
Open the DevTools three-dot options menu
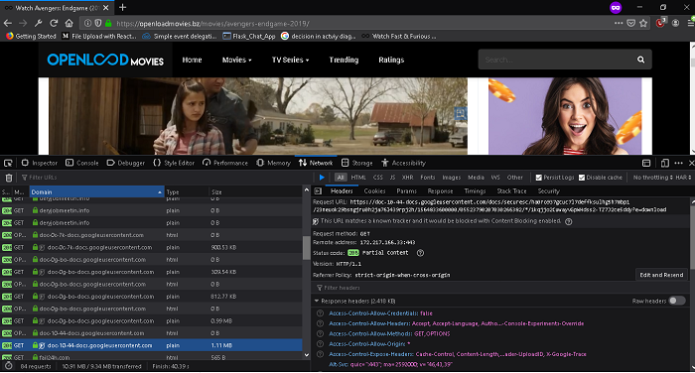[678, 163]
